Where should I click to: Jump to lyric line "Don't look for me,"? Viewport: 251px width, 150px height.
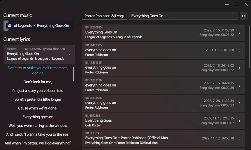(38, 82)
